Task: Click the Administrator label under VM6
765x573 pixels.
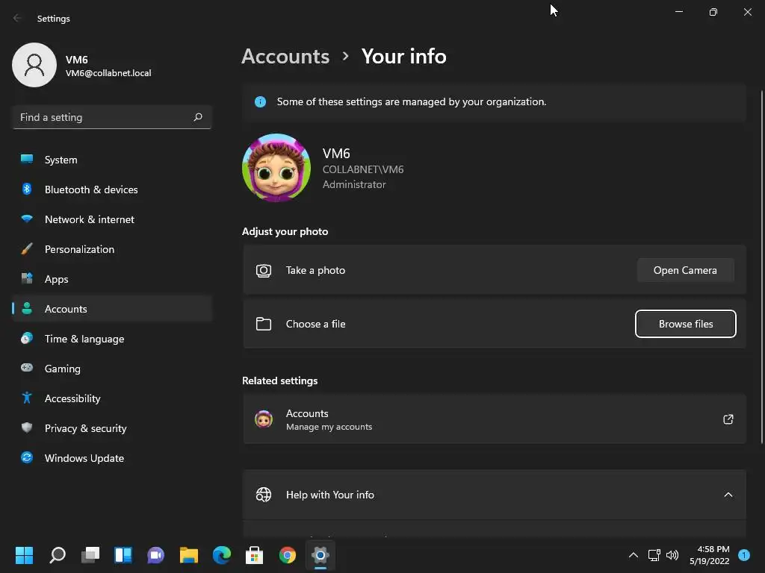Action: pyautogui.click(x=354, y=185)
